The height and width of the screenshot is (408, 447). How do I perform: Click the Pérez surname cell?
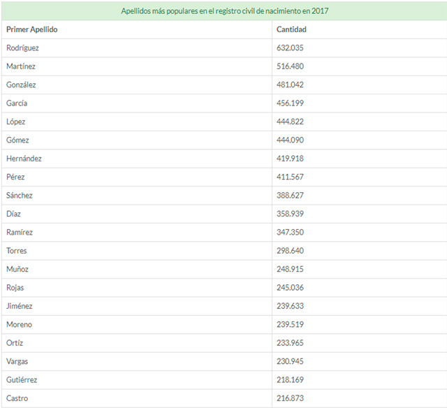tap(16, 177)
